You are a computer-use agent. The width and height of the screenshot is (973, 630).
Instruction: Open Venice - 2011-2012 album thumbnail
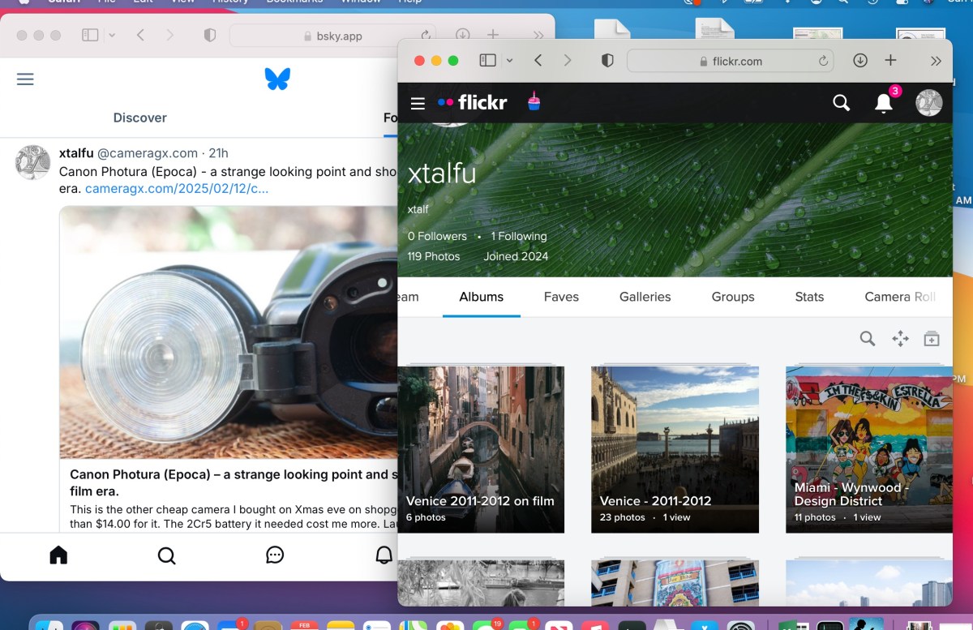tap(675, 448)
